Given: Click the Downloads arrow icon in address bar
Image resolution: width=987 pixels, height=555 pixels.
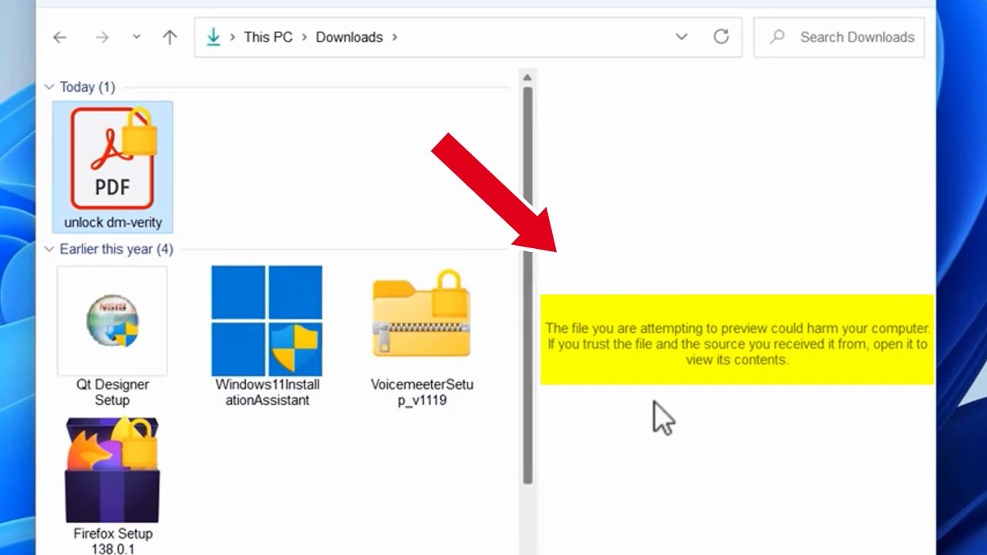Looking at the screenshot, I should (214, 37).
